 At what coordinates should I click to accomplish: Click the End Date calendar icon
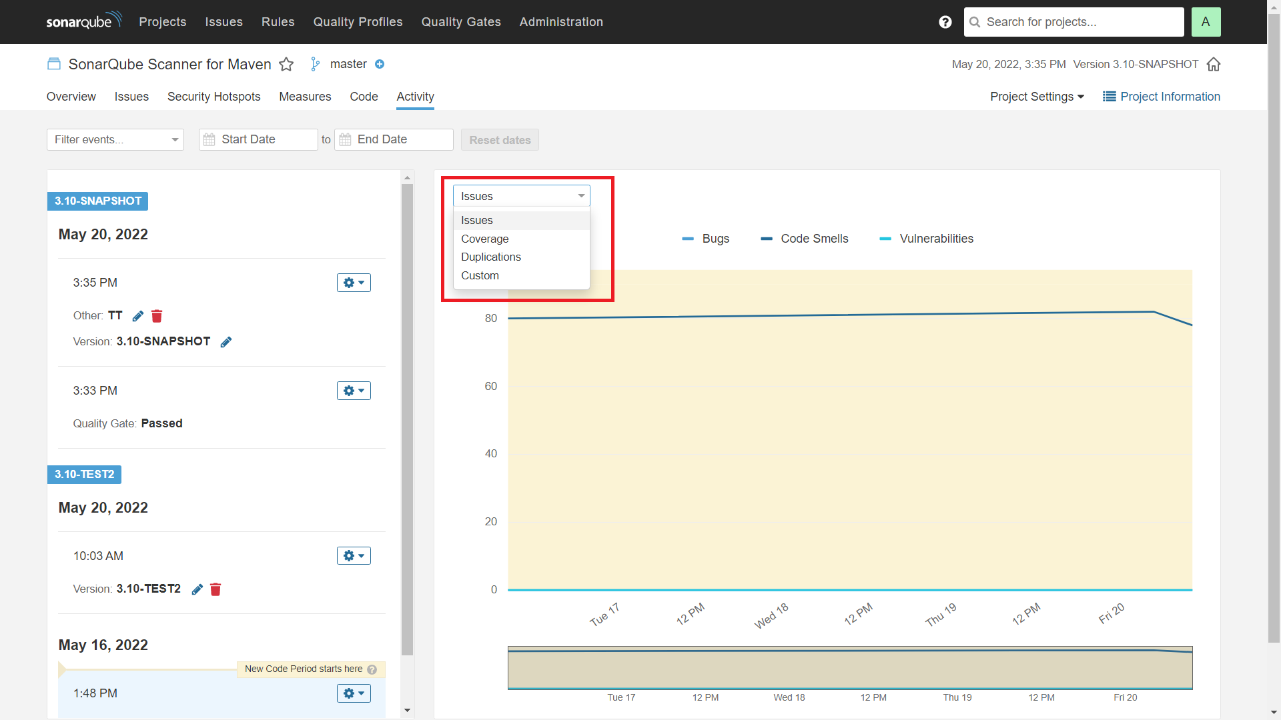tap(345, 139)
